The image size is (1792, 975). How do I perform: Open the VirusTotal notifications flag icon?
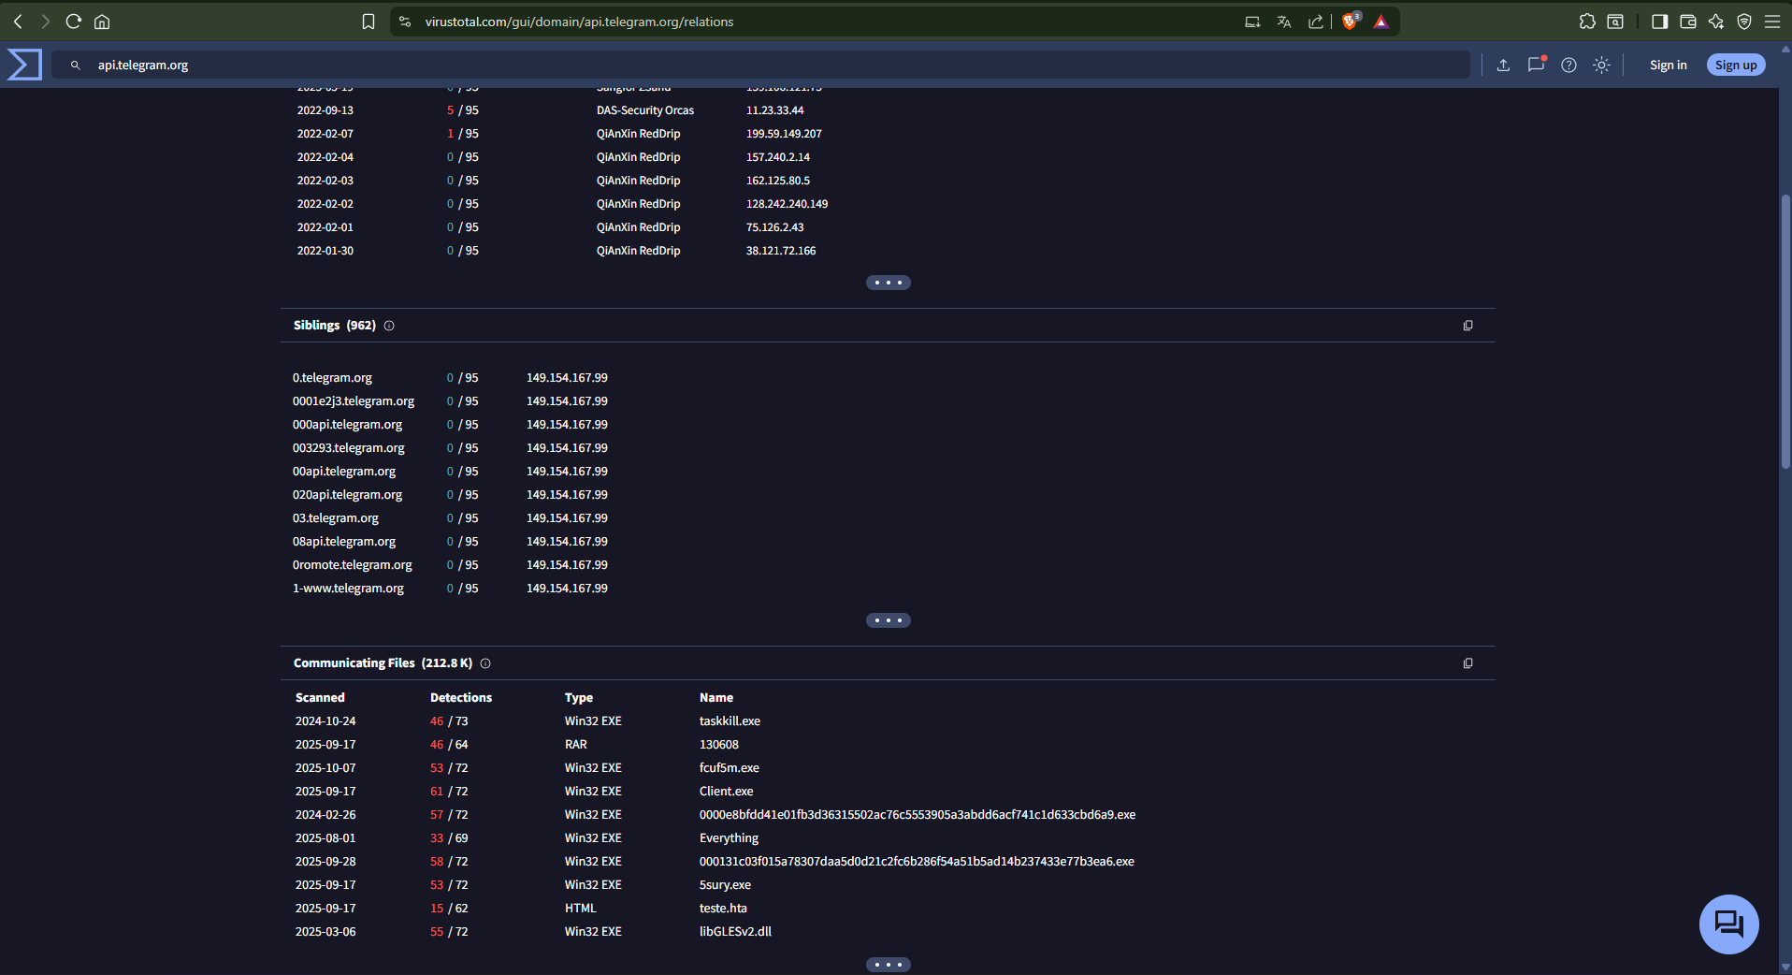(1536, 64)
